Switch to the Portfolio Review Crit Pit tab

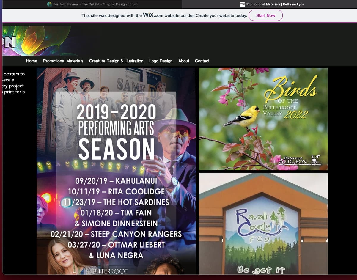coord(92,4)
